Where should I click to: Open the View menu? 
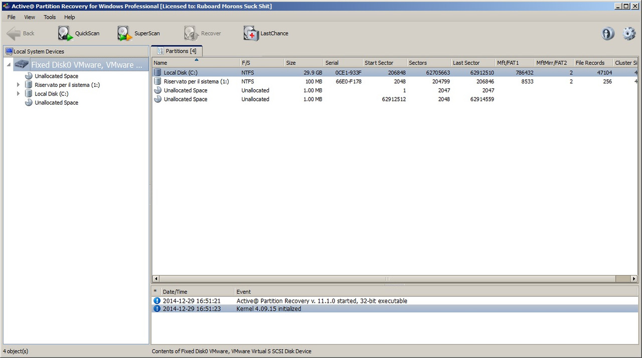pos(30,17)
